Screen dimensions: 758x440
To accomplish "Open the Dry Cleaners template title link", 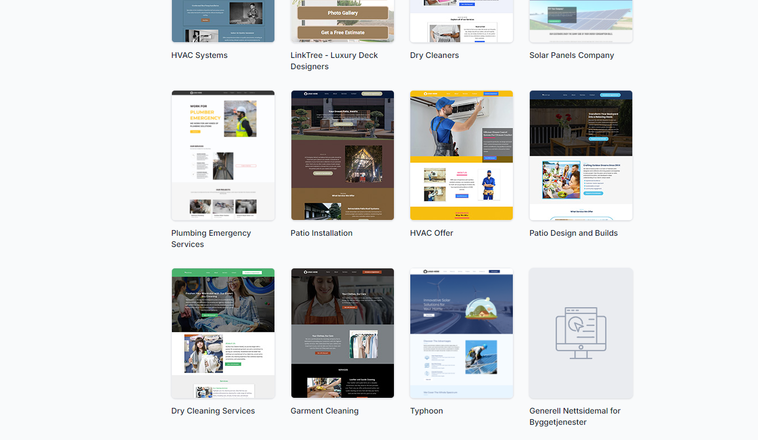I will click(x=434, y=55).
